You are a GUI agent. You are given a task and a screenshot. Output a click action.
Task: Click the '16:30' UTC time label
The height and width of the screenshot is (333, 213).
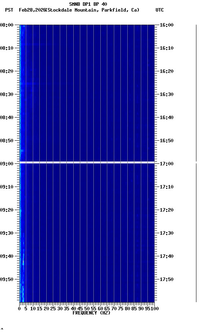[x=167, y=94]
